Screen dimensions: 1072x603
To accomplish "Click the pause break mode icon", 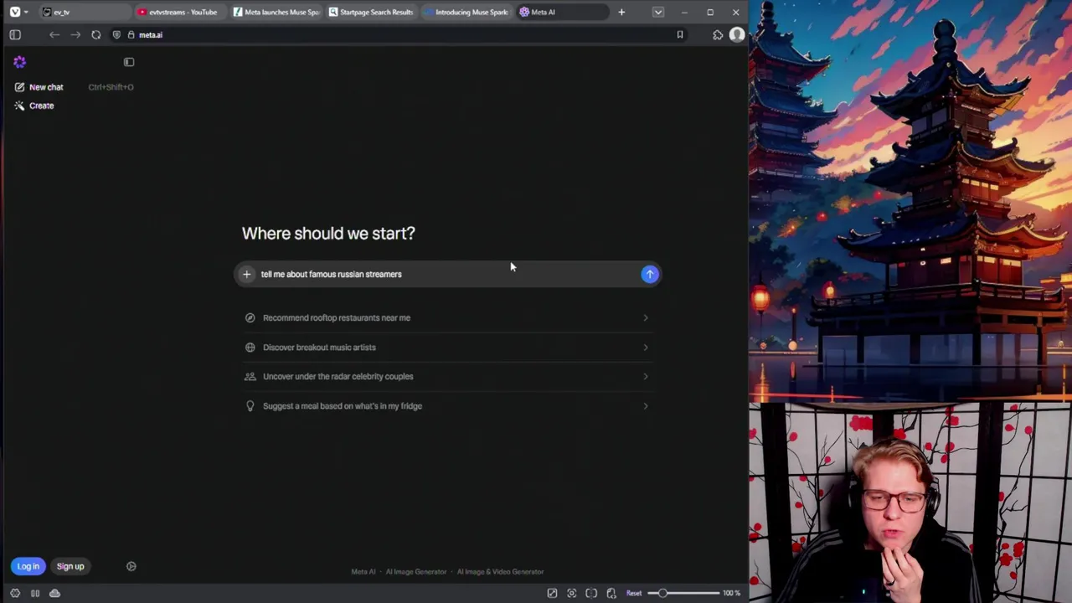I will coord(35,593).
